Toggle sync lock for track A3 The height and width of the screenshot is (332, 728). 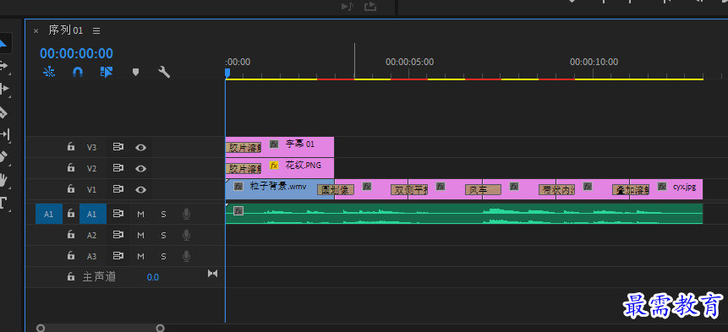[118, 256]
